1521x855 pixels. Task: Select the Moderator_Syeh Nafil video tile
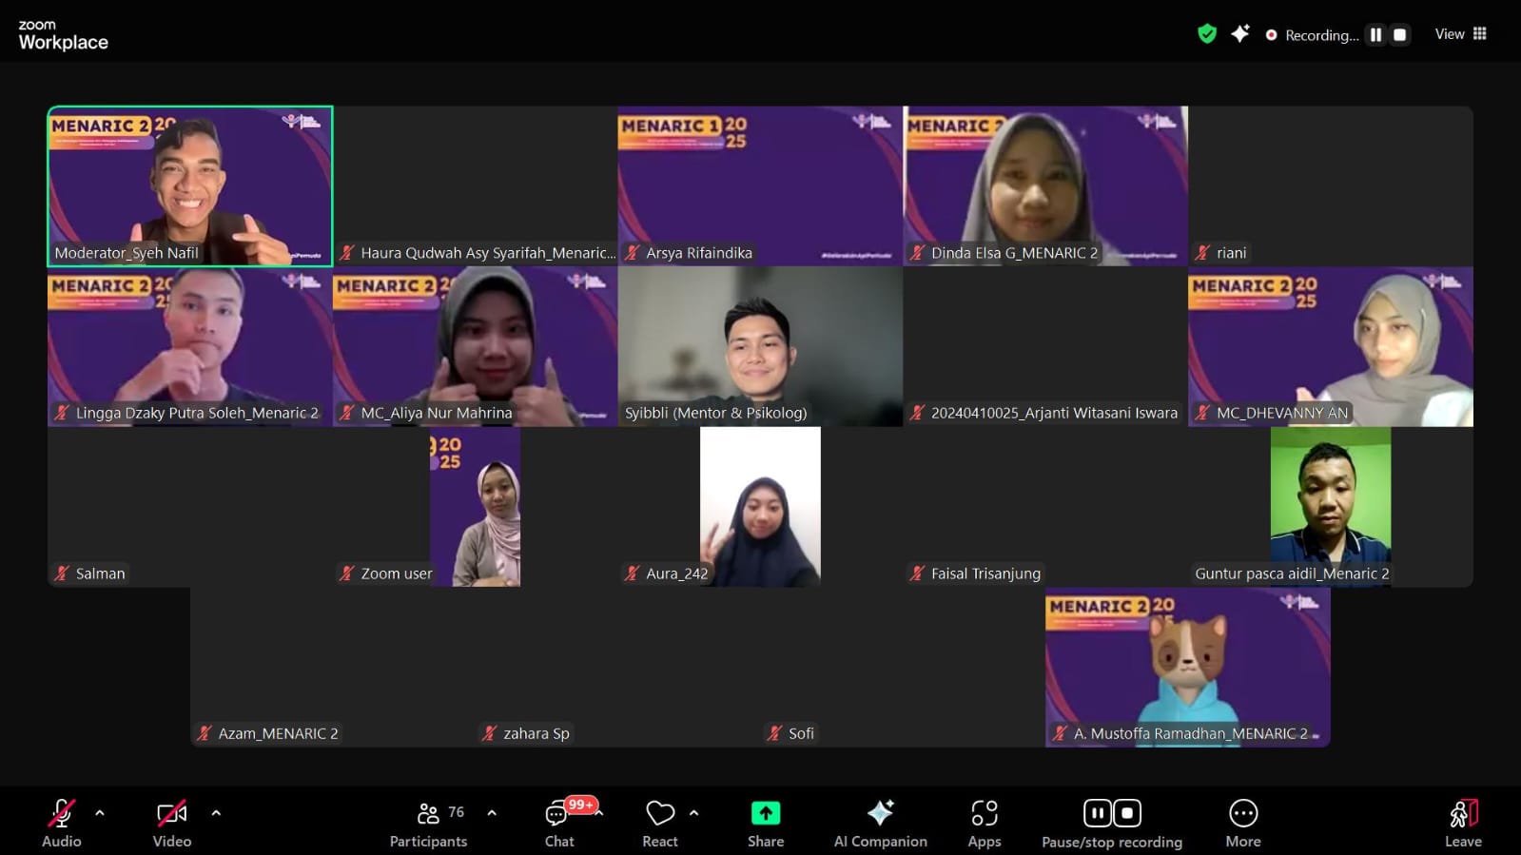(190, 185)
